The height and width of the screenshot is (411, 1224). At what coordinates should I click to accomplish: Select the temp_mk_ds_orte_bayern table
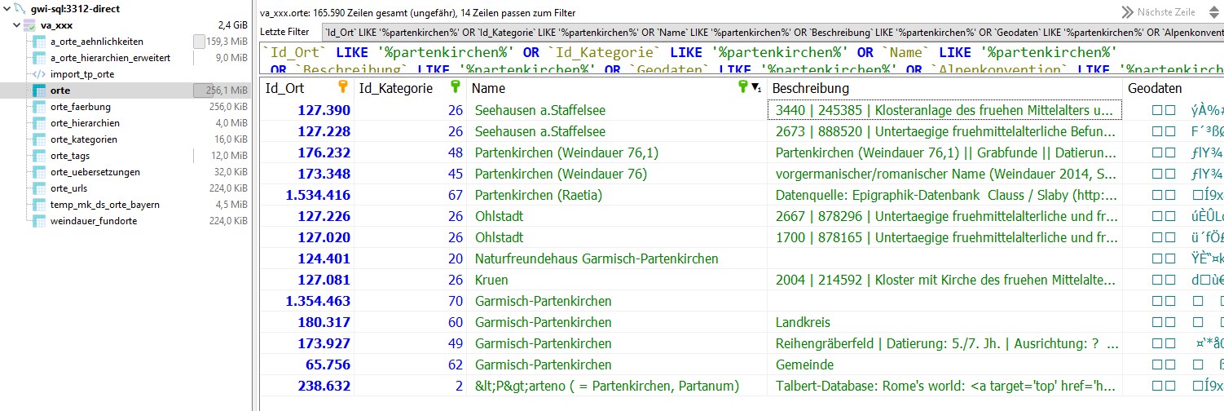[x=104, y=205]
